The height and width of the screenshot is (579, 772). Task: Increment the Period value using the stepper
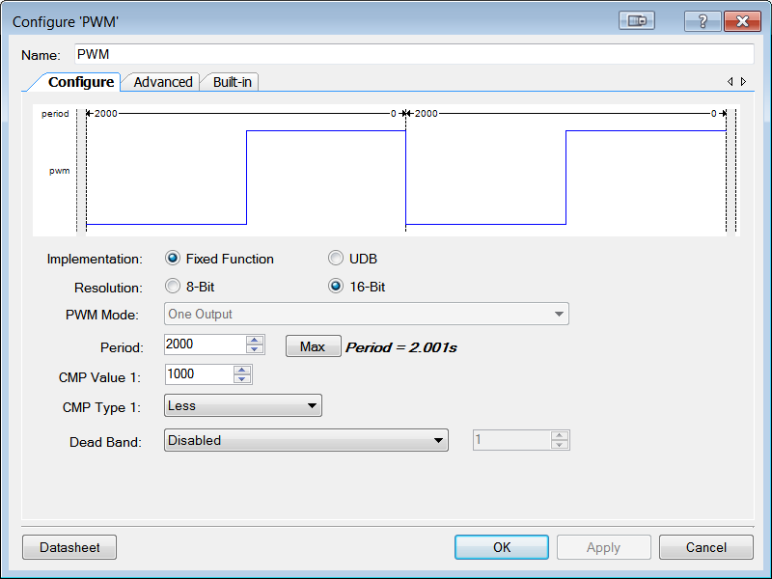[252, 339]
